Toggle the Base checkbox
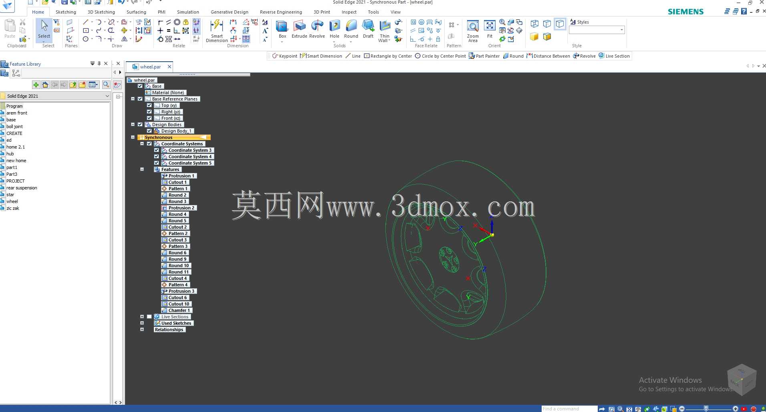 pyautogui.click(x=140, y=86)
